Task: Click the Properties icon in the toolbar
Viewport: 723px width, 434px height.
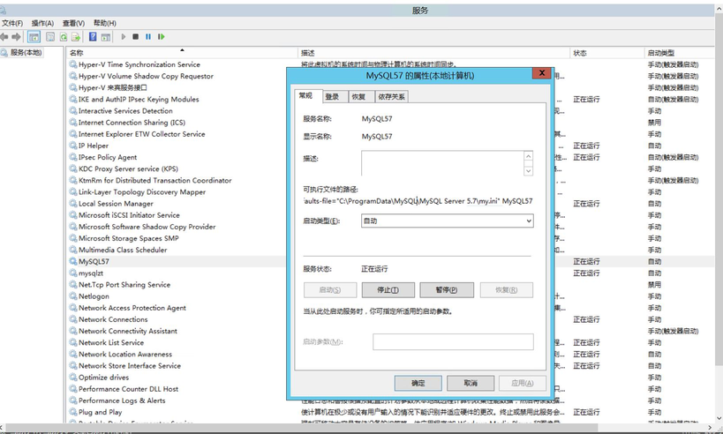Action: pos(50,37)
